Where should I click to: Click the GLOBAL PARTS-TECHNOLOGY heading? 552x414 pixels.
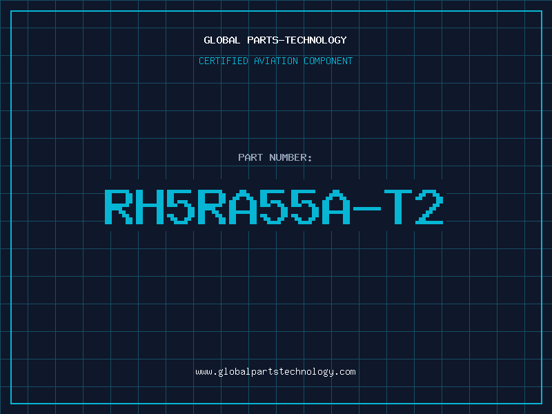275,40
